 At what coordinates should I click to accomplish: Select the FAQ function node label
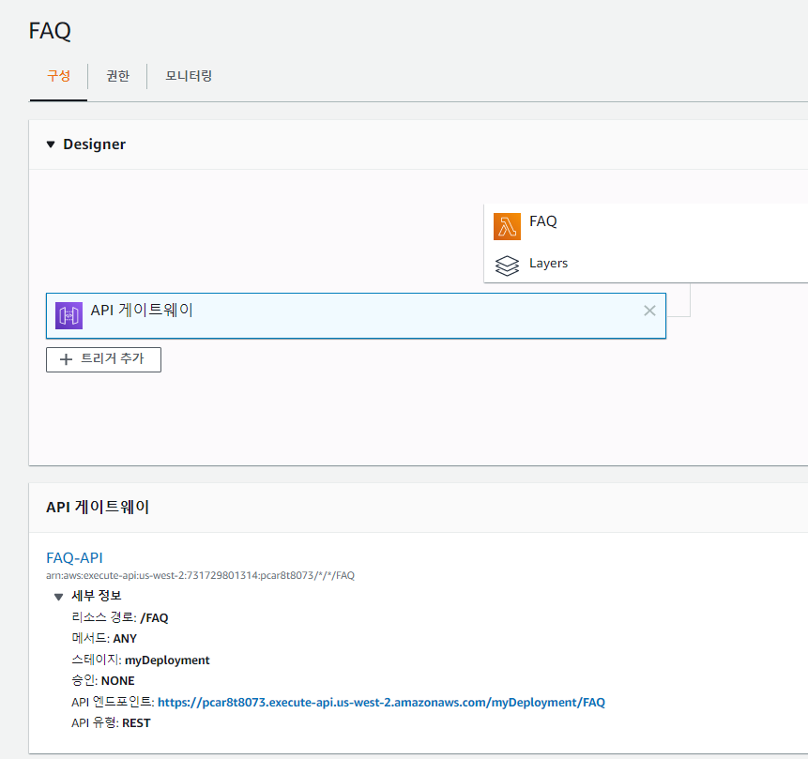coord(543,221)
